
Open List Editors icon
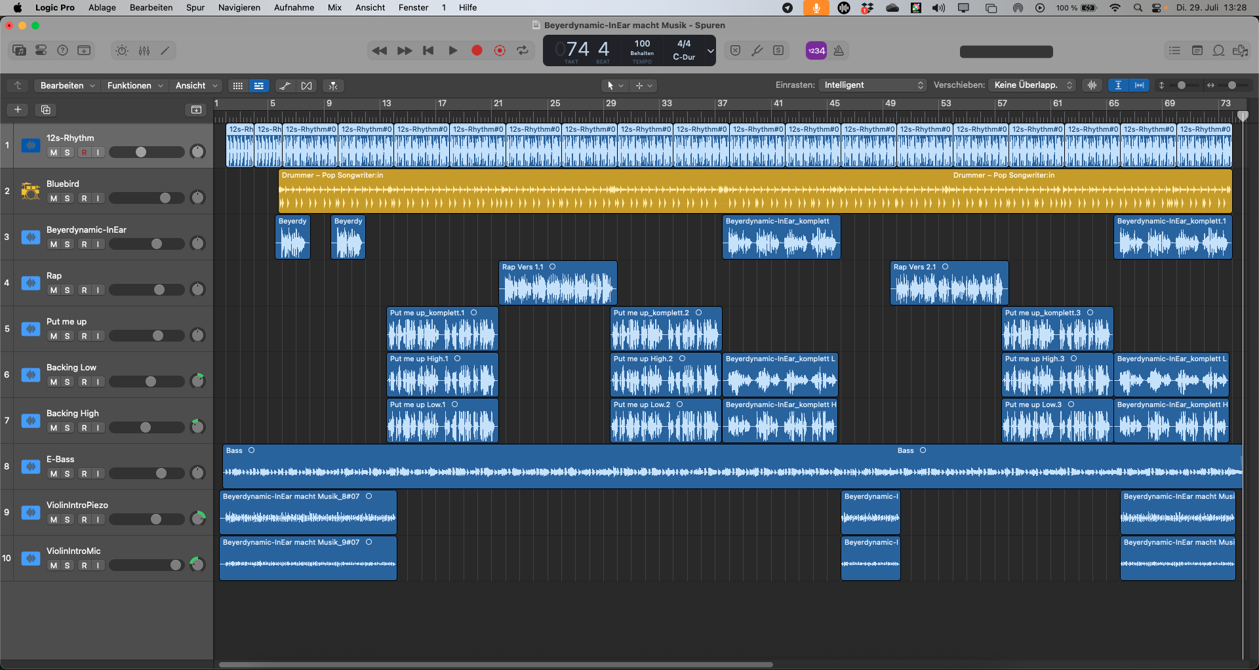[x=1174, y=50]
